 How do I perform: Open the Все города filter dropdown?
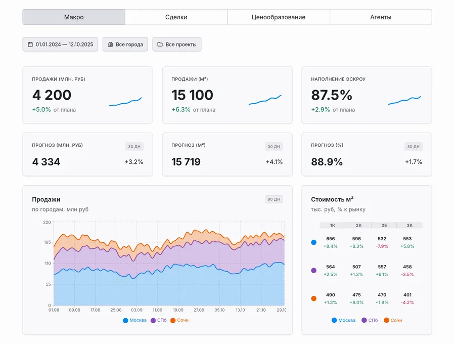[x=125, y=45]
